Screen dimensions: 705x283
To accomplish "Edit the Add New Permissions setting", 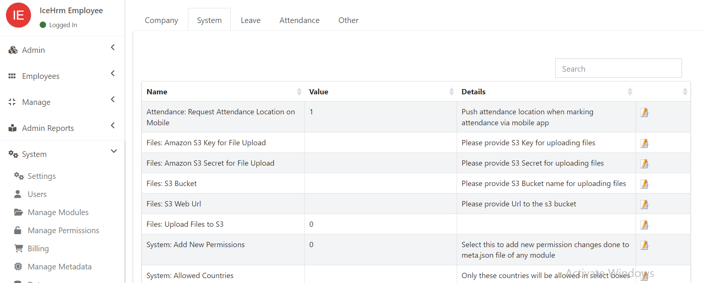I will click(644, 245).
